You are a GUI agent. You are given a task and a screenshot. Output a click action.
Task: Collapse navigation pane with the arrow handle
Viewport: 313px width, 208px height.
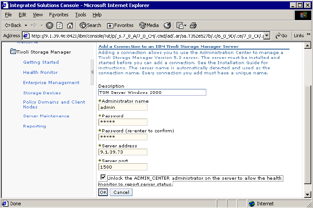92,72
